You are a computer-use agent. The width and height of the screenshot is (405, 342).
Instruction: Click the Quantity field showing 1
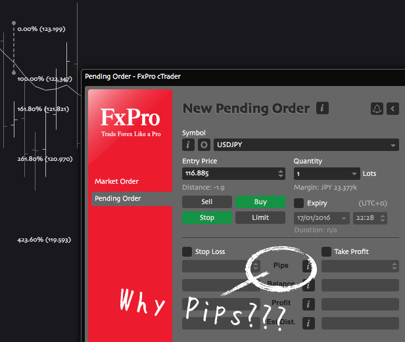tap(327, 174)
